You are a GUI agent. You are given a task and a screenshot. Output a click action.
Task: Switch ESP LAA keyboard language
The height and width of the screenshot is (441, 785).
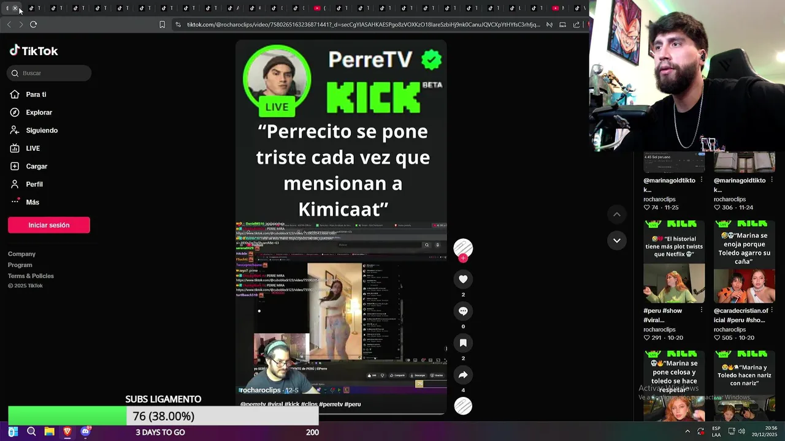[x=716, y=432]
